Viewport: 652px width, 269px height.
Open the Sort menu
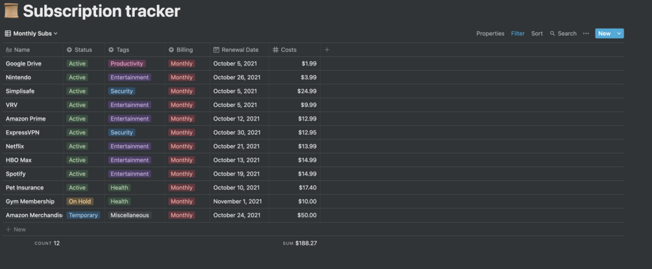(537, 34)
